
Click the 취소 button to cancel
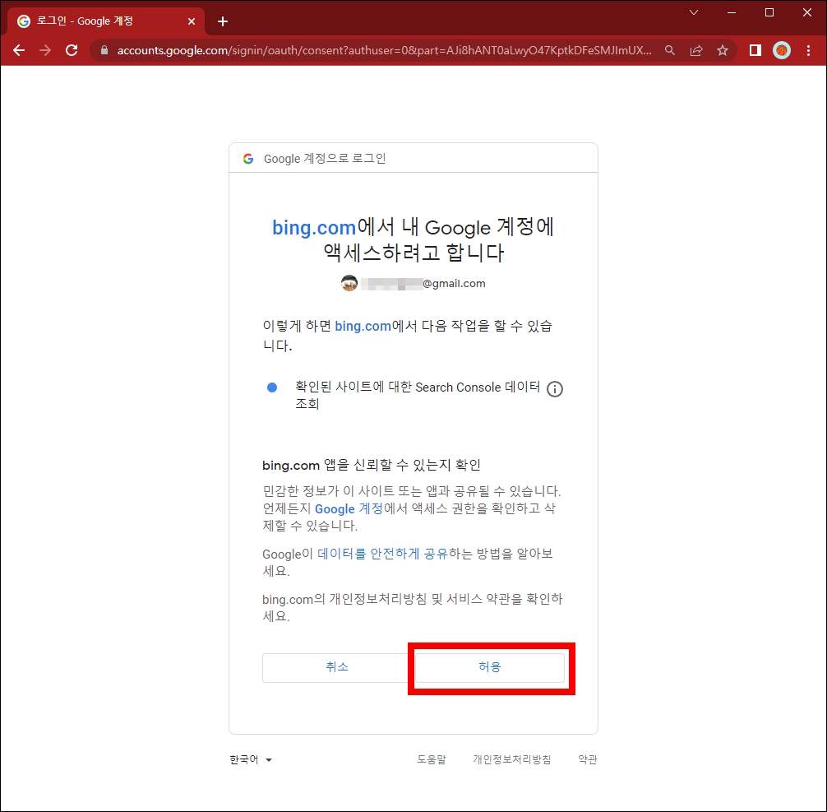tap(336, 667)
